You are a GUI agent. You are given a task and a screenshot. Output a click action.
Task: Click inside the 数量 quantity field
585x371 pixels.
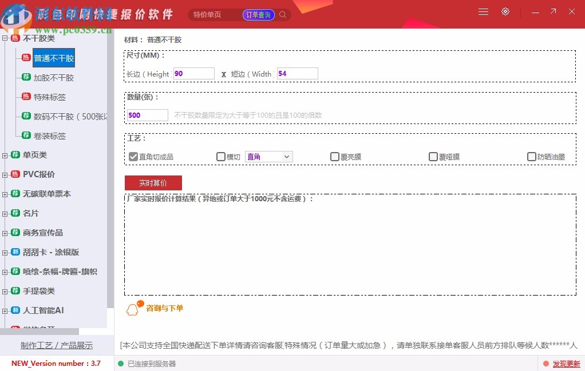pos(147,114)
